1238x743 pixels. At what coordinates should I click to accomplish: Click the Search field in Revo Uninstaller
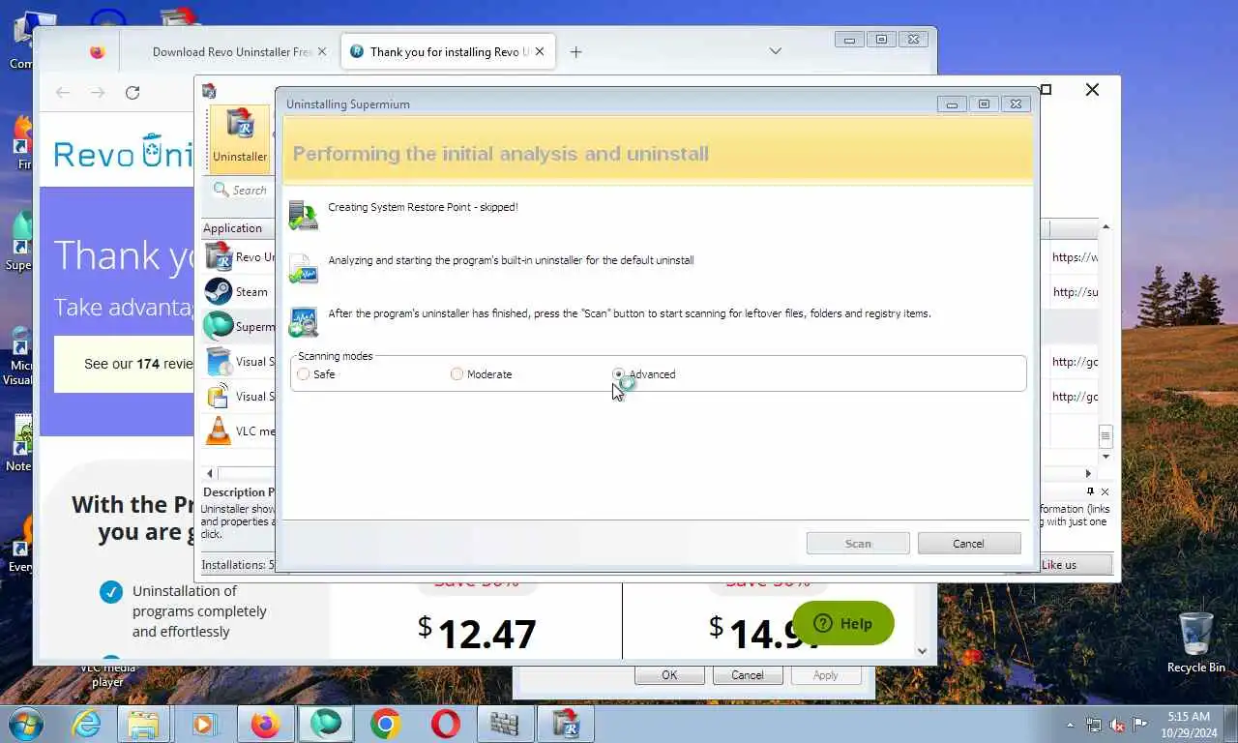pyautogui.click(x=242, y=191)
